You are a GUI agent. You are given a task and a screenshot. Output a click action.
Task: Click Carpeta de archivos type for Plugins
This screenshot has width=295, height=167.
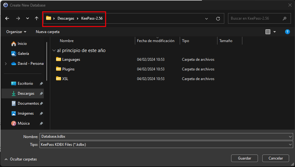click(198, 69)
